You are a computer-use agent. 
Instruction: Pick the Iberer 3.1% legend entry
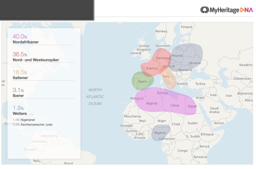point(18,93)
